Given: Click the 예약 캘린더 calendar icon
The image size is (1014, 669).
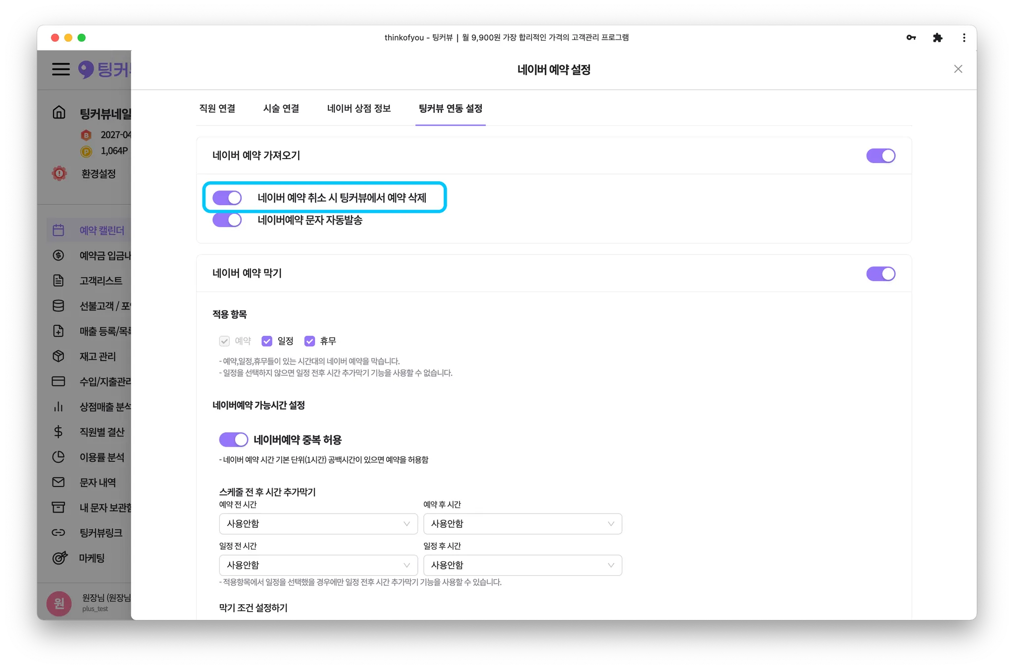Looking at the screenshot, I should (x=58, y=230).
